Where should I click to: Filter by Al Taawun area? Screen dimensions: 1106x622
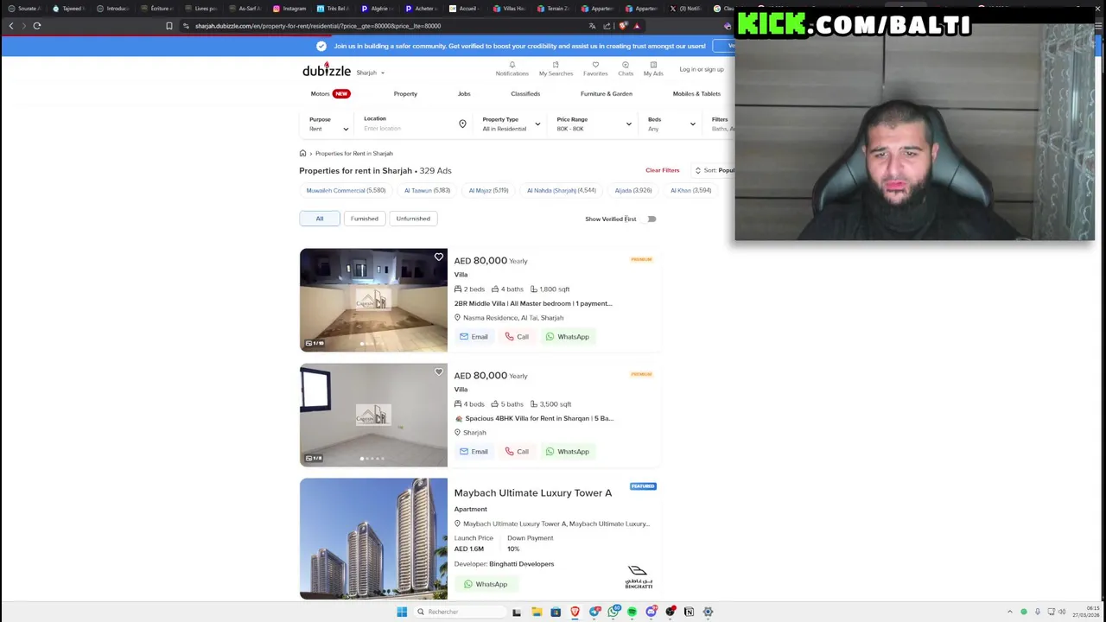[427, 190]
